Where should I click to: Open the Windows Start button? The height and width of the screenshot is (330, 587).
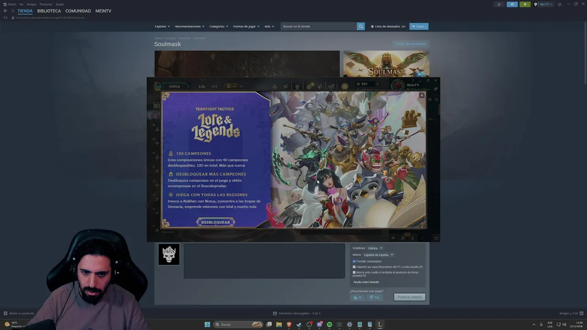point(207,324)
